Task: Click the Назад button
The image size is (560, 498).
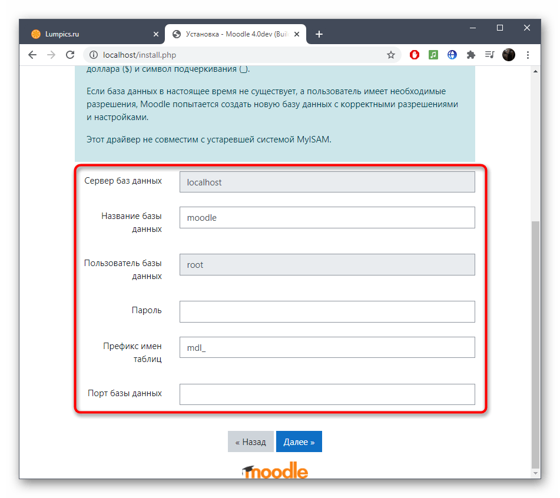Action: pos(250,441)
